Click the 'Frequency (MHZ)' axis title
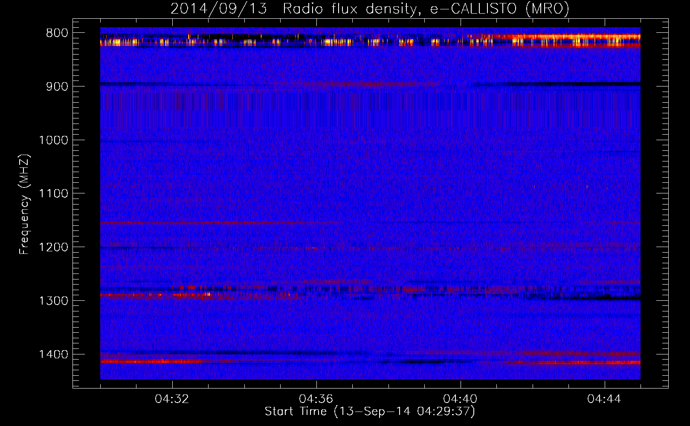 point(24,204)
